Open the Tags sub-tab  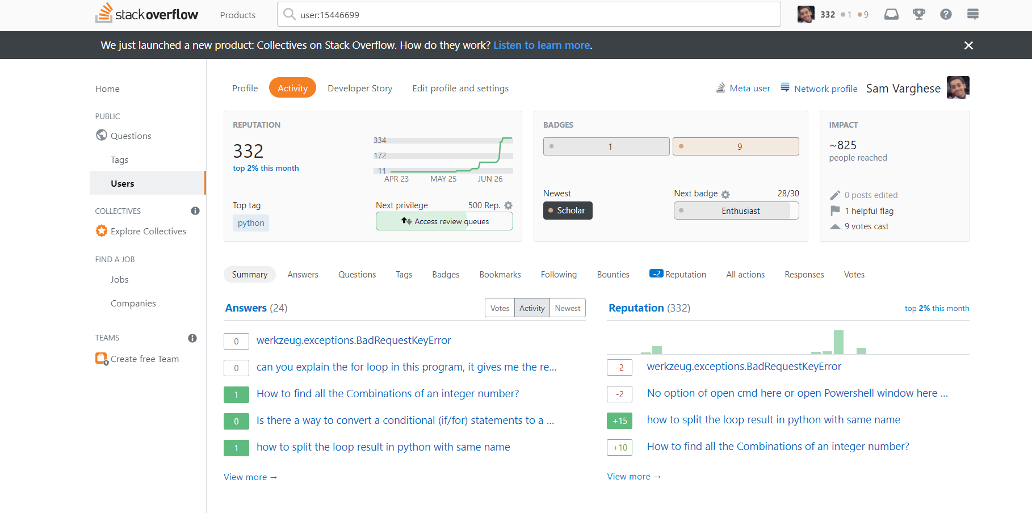pos(404,274)
